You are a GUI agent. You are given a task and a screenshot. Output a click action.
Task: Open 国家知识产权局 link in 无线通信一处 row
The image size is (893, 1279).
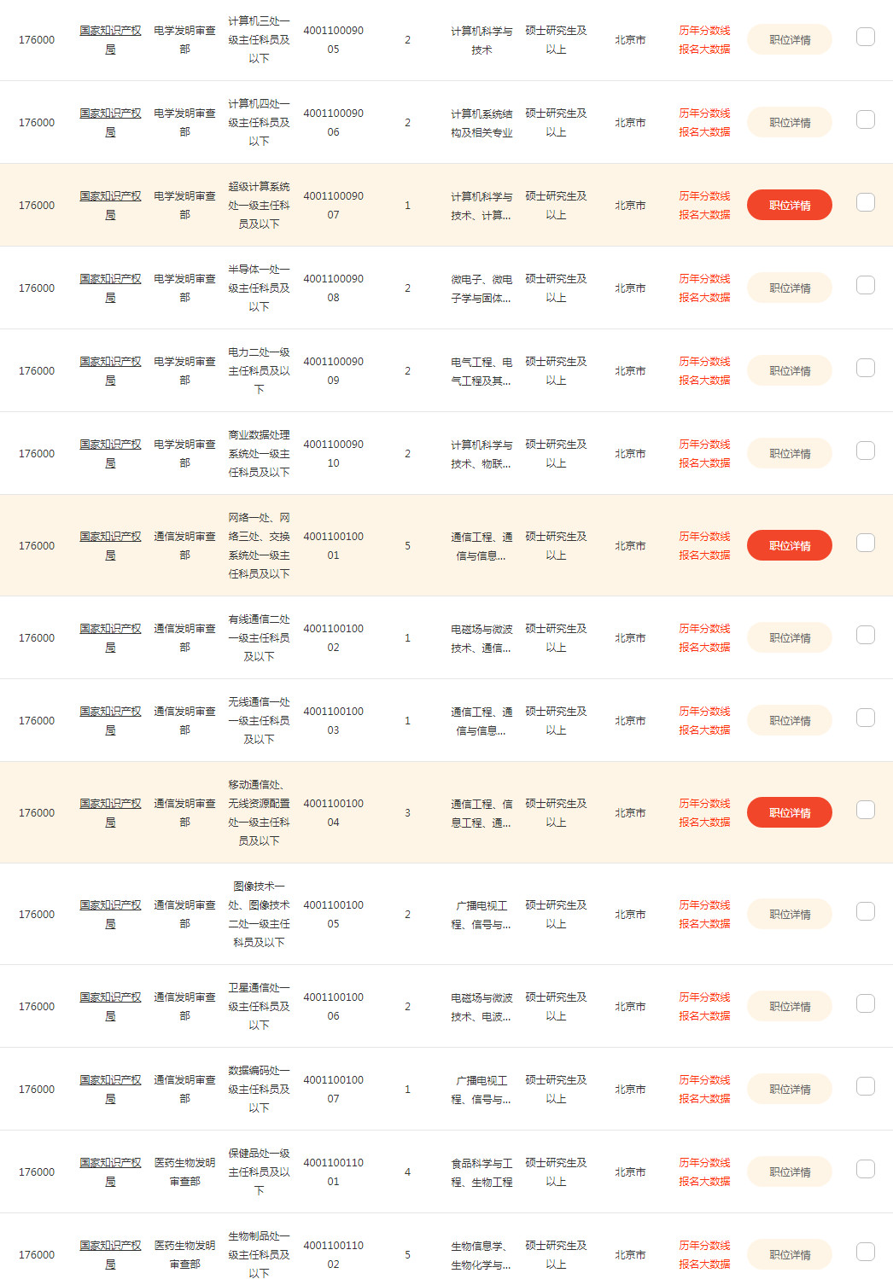[x=111, y=720]
